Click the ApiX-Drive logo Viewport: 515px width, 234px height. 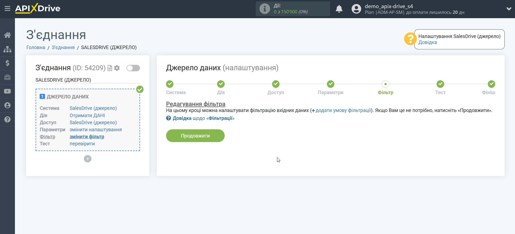click(38, 8)
